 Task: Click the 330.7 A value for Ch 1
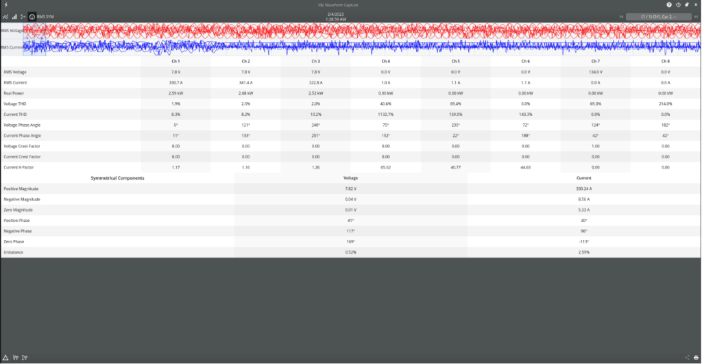pos(175,83)
